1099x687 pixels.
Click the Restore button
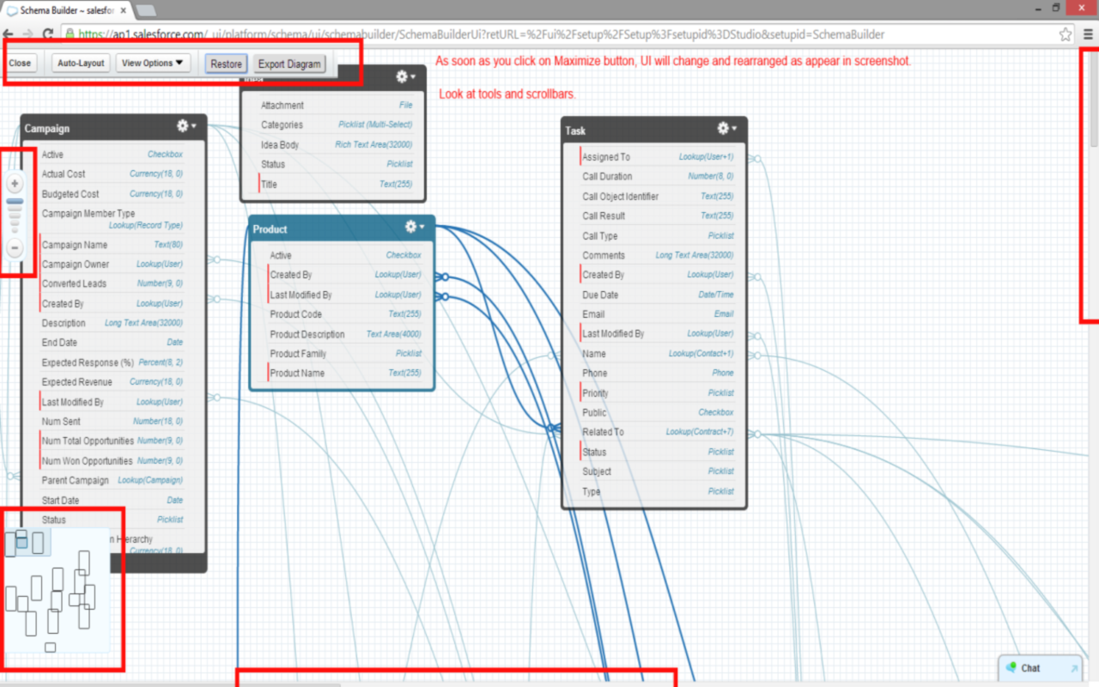point(226,64)
